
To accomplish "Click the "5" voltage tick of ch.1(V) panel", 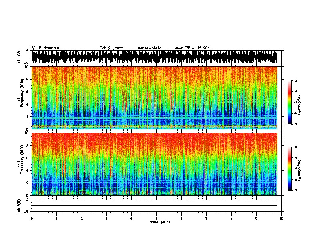I will click(27, 51).
